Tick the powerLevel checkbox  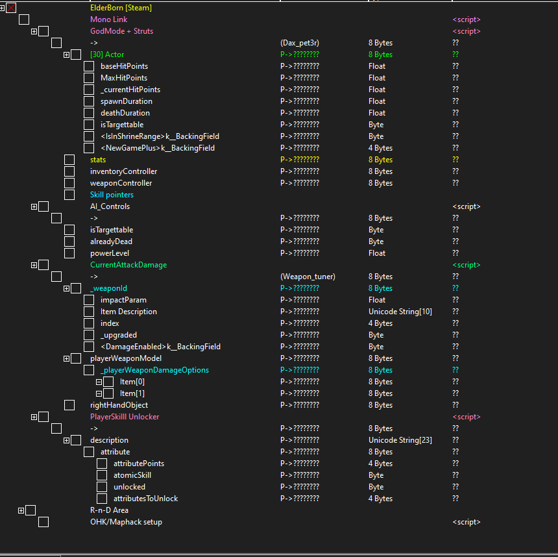69,253
